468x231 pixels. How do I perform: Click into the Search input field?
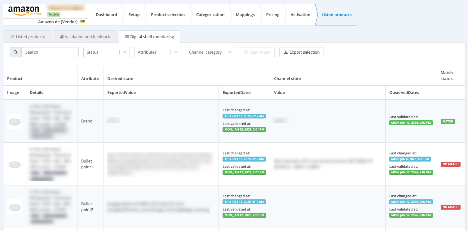50,52
